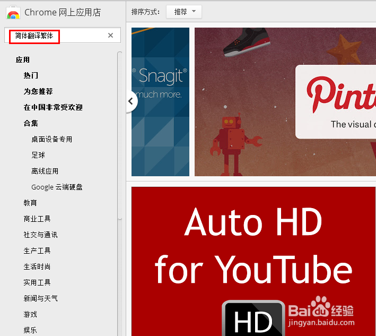The height and width of the screenshot is (336, 376).
Task: Click the Chrome Web Store logo icon
Action: pyautogui.click(x=13, y=13)
